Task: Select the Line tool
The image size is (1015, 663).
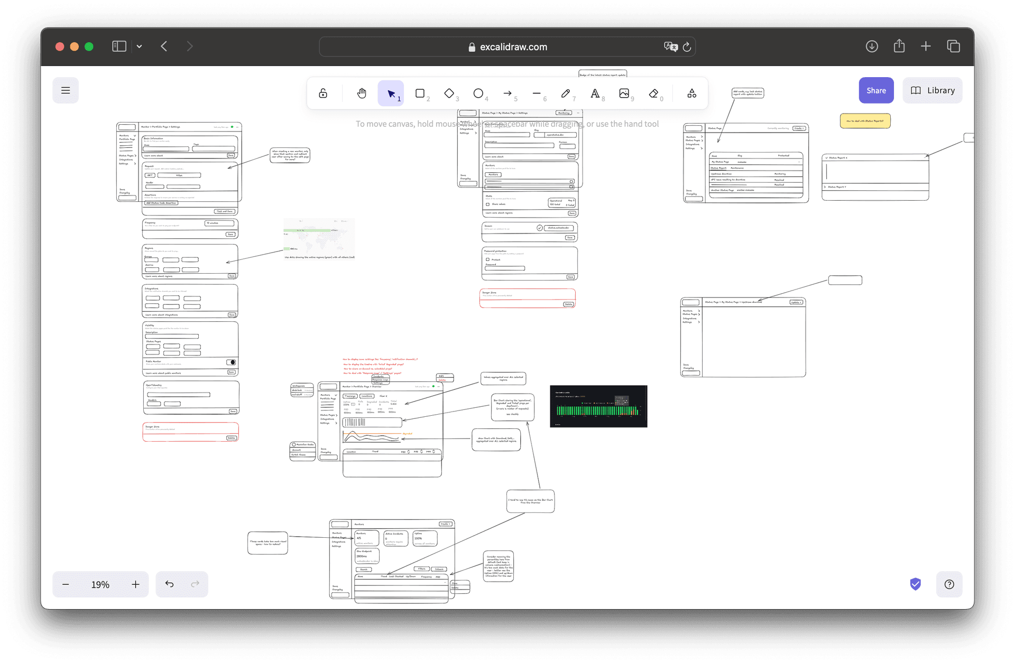Action: (538, 93)
